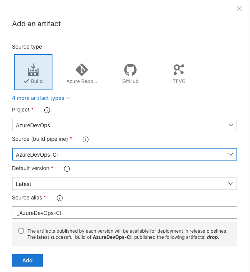The height and width of the screenshot is (272, 250).
Task: Click the info icon in the artifacts notice
Action: 21,231
